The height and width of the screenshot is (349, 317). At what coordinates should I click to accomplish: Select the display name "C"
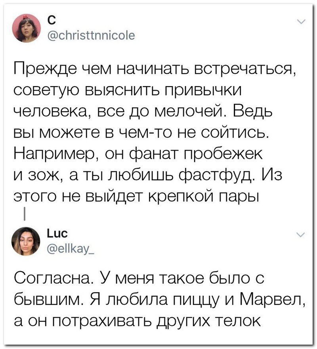[52, 21]
